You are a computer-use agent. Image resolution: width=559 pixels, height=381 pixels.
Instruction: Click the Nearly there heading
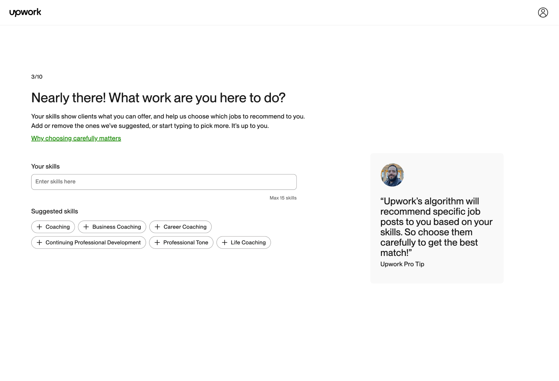pos(158,98)
